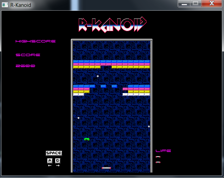Click the SPACE key icon
The width and height of the screenshot is (224, 178).
coord(54,153)
